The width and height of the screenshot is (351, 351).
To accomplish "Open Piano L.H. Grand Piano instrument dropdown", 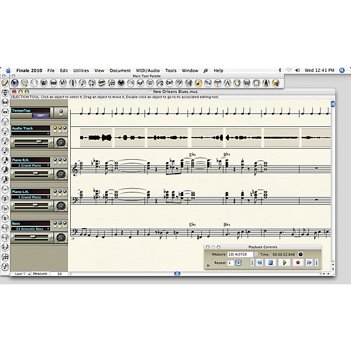I will 30,197.
